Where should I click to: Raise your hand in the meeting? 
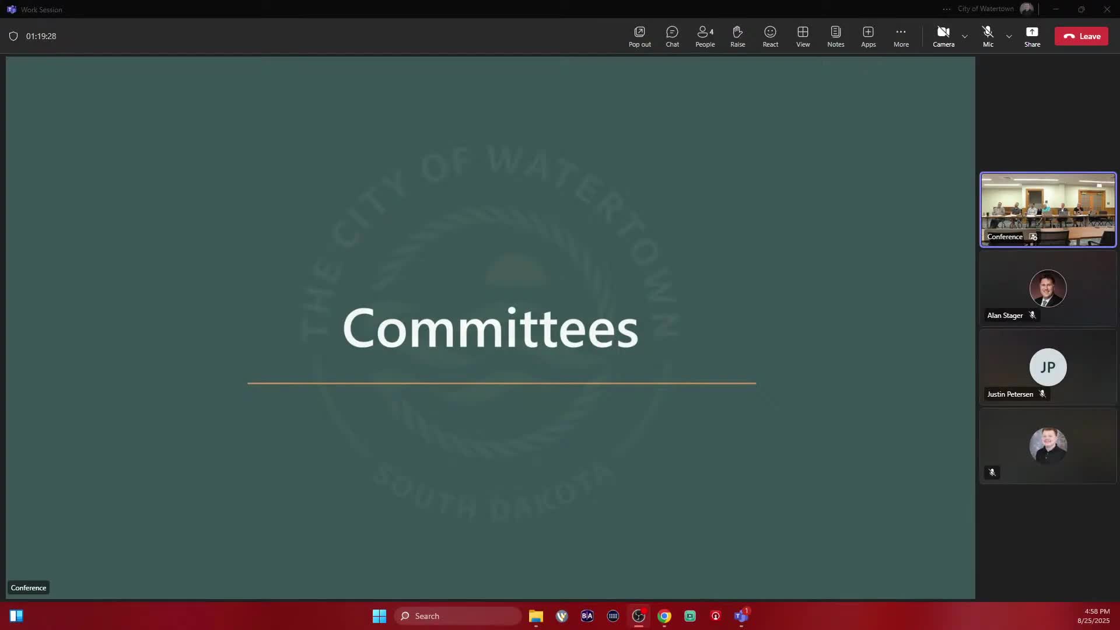pos(737,36)
